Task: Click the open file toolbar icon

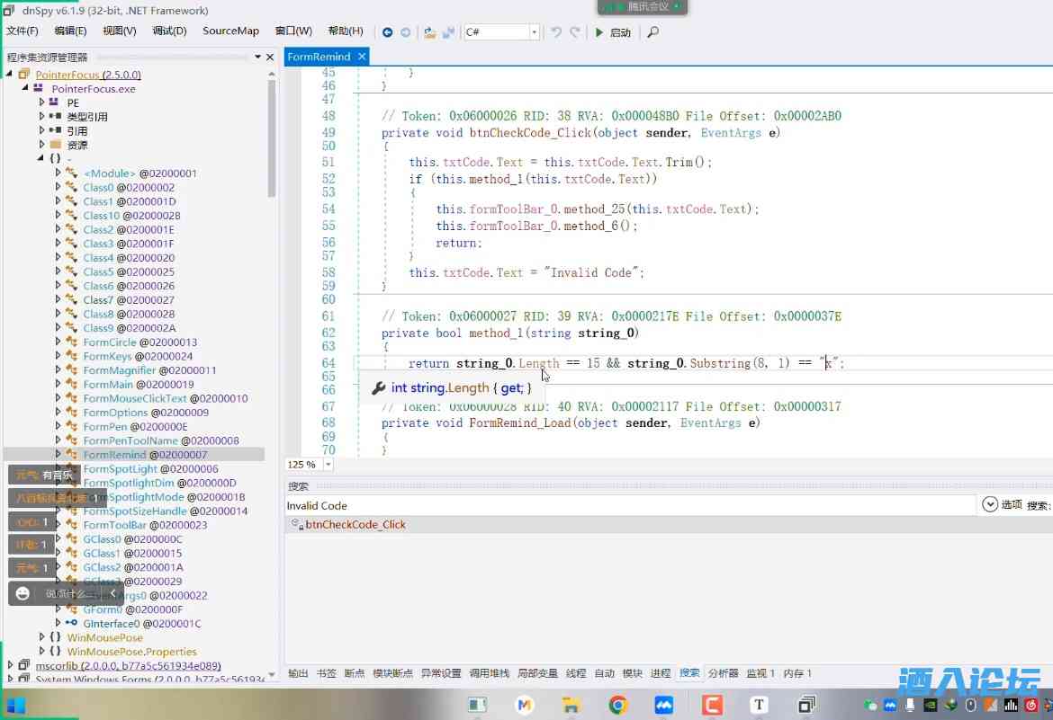Action: click(x=429, y=32)
